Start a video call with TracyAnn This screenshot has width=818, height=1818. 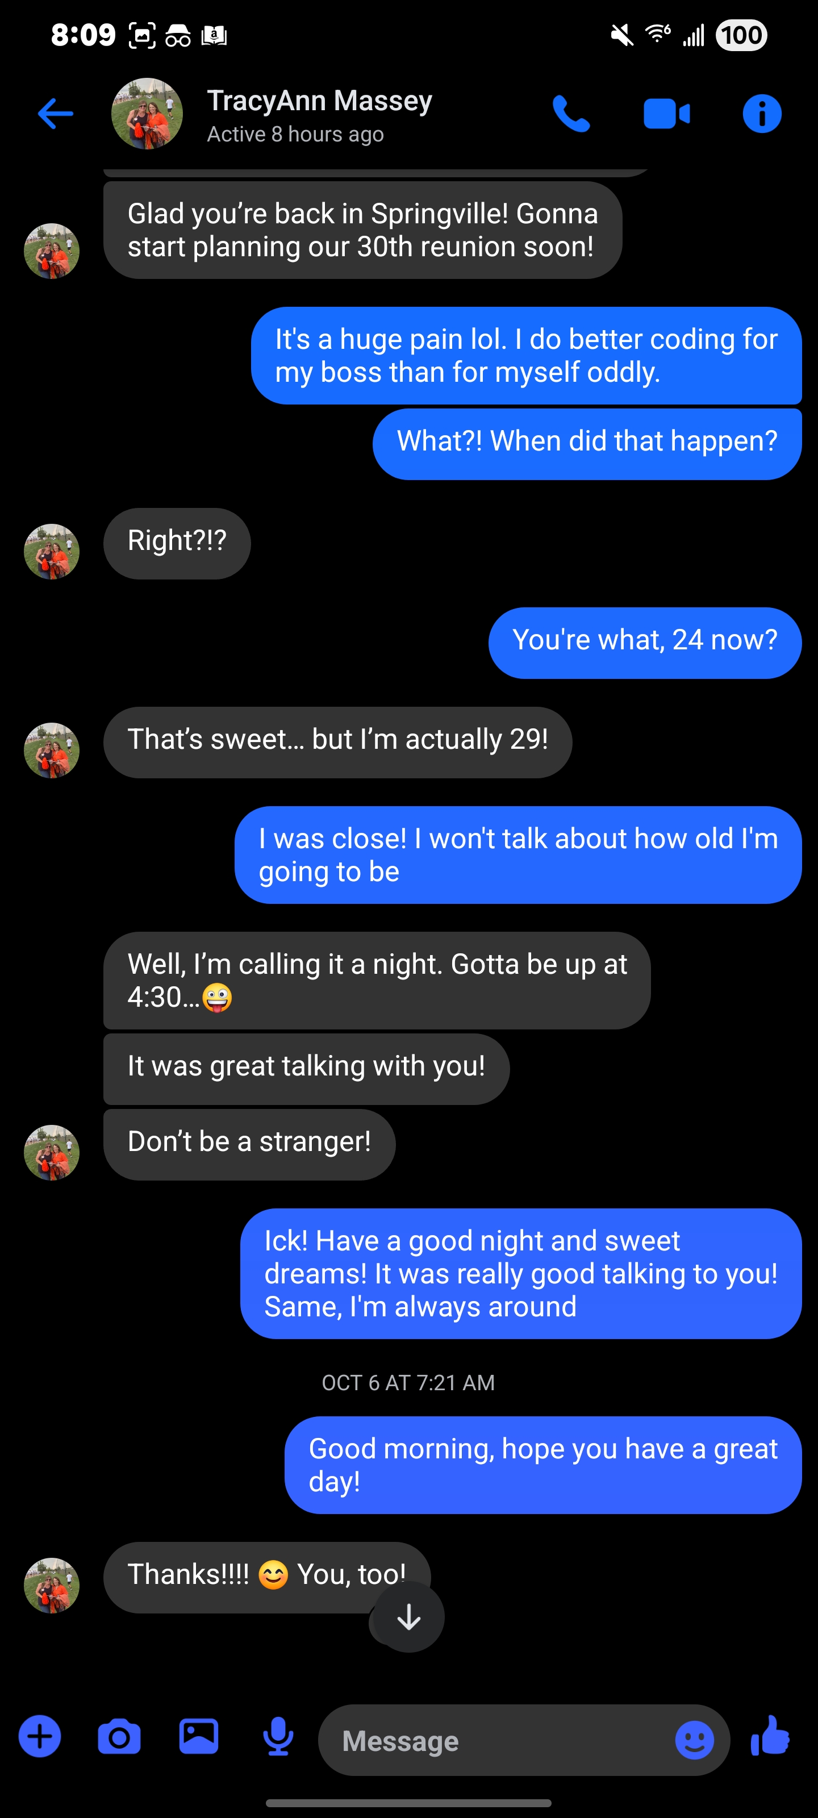[x=666, y=114]
